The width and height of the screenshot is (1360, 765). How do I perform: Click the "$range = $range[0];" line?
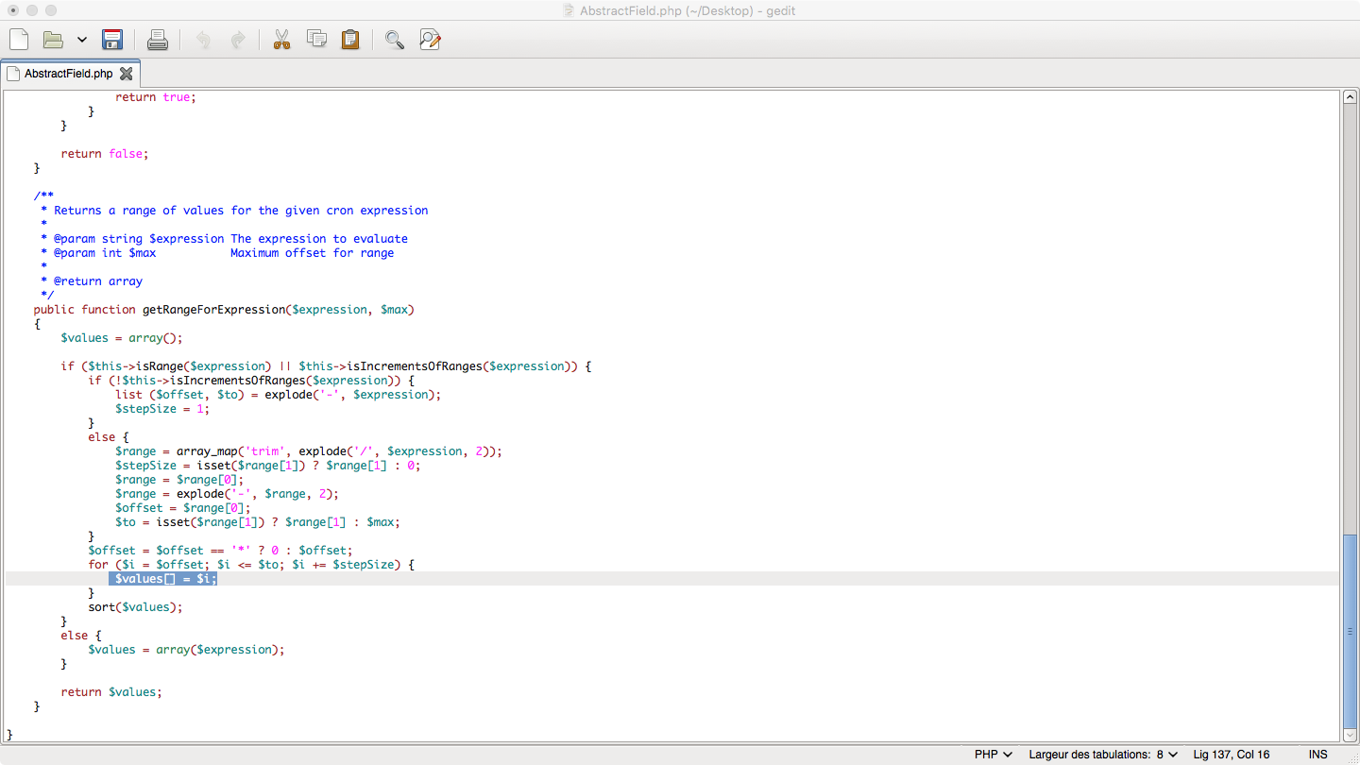pyautogui.click(x=179, y=480)
